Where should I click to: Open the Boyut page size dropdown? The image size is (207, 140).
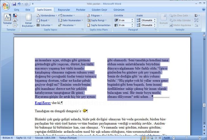(x=43, y=20)
